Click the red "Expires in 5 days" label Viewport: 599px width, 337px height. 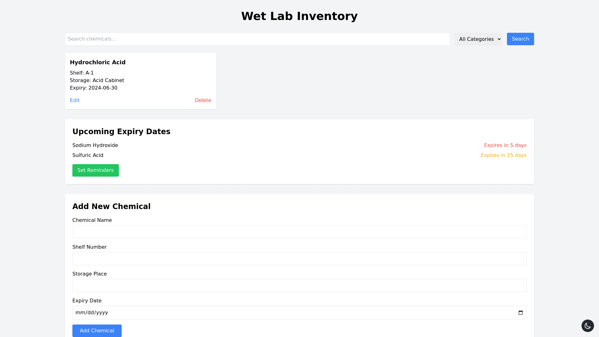click(505, 145)
